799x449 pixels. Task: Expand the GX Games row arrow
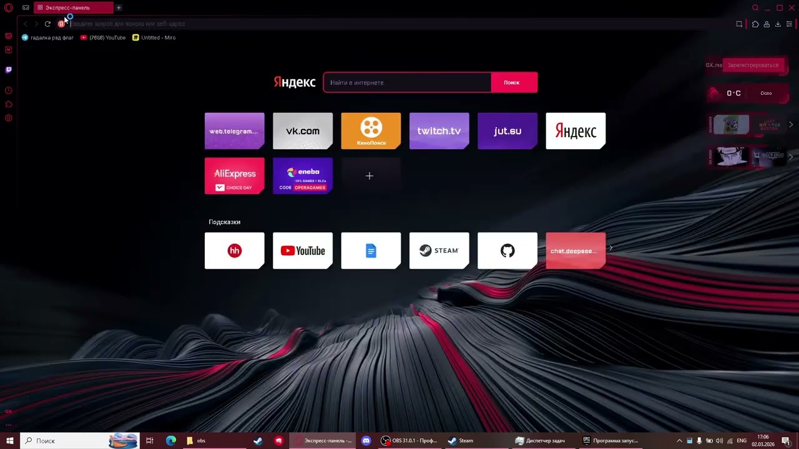[x=791, y=125]
